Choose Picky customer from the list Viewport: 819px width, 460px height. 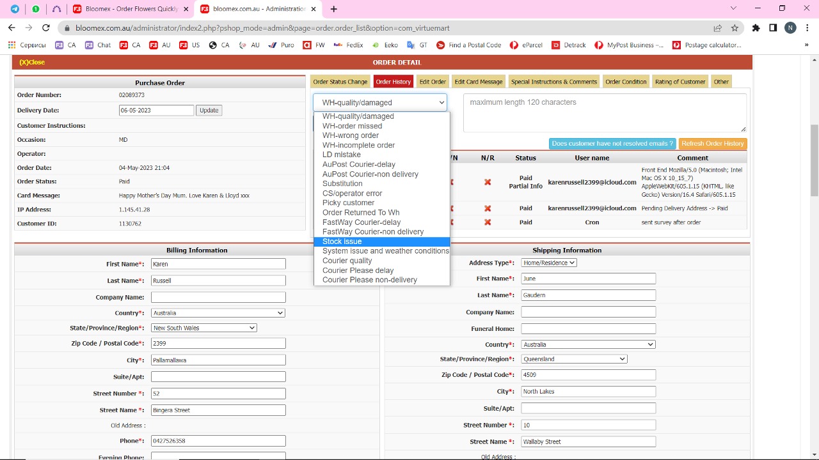[382, 203]
